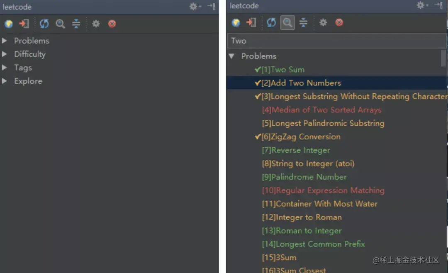Click the sign-in icon in right panel
The width and height of the screenshot is (448, 273).
coord(251,22)
